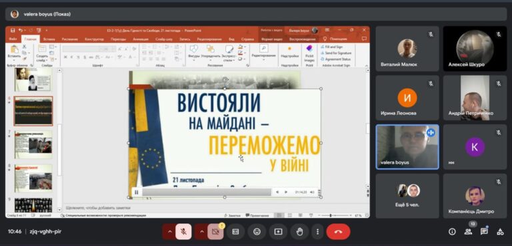Viewport: 512px width, 246px height.
Task: Open the Фигуры shapes gallery
Action: click(193, 52)
